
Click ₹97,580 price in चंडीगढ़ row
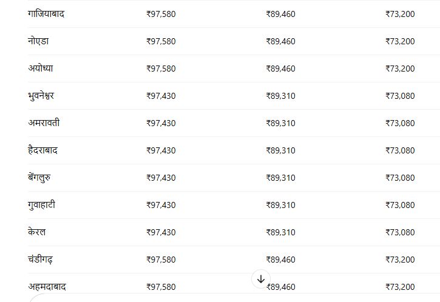[161, 260]
